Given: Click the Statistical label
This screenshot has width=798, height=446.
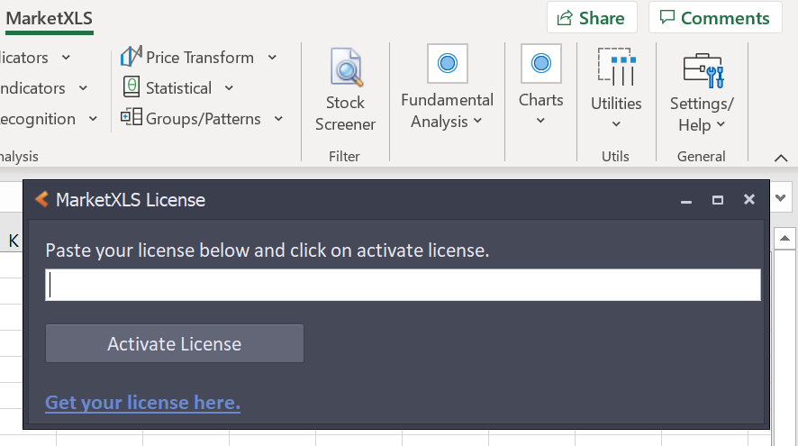Looking at the screenshot, I should [178, 88].
